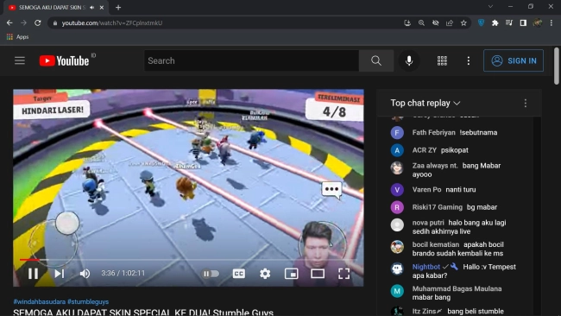Click Nightbot's name in chat
The image size is (561, 316).
[x=425, y=267]
